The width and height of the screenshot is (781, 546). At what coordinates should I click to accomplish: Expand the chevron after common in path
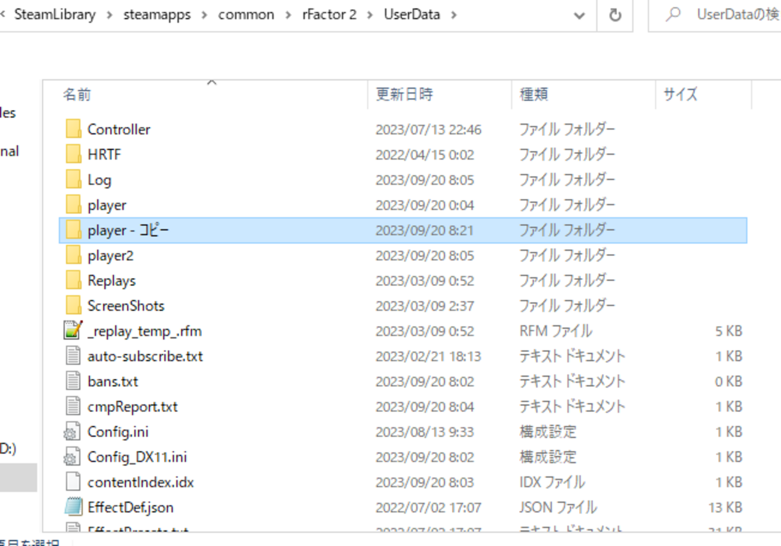point(289,15)
